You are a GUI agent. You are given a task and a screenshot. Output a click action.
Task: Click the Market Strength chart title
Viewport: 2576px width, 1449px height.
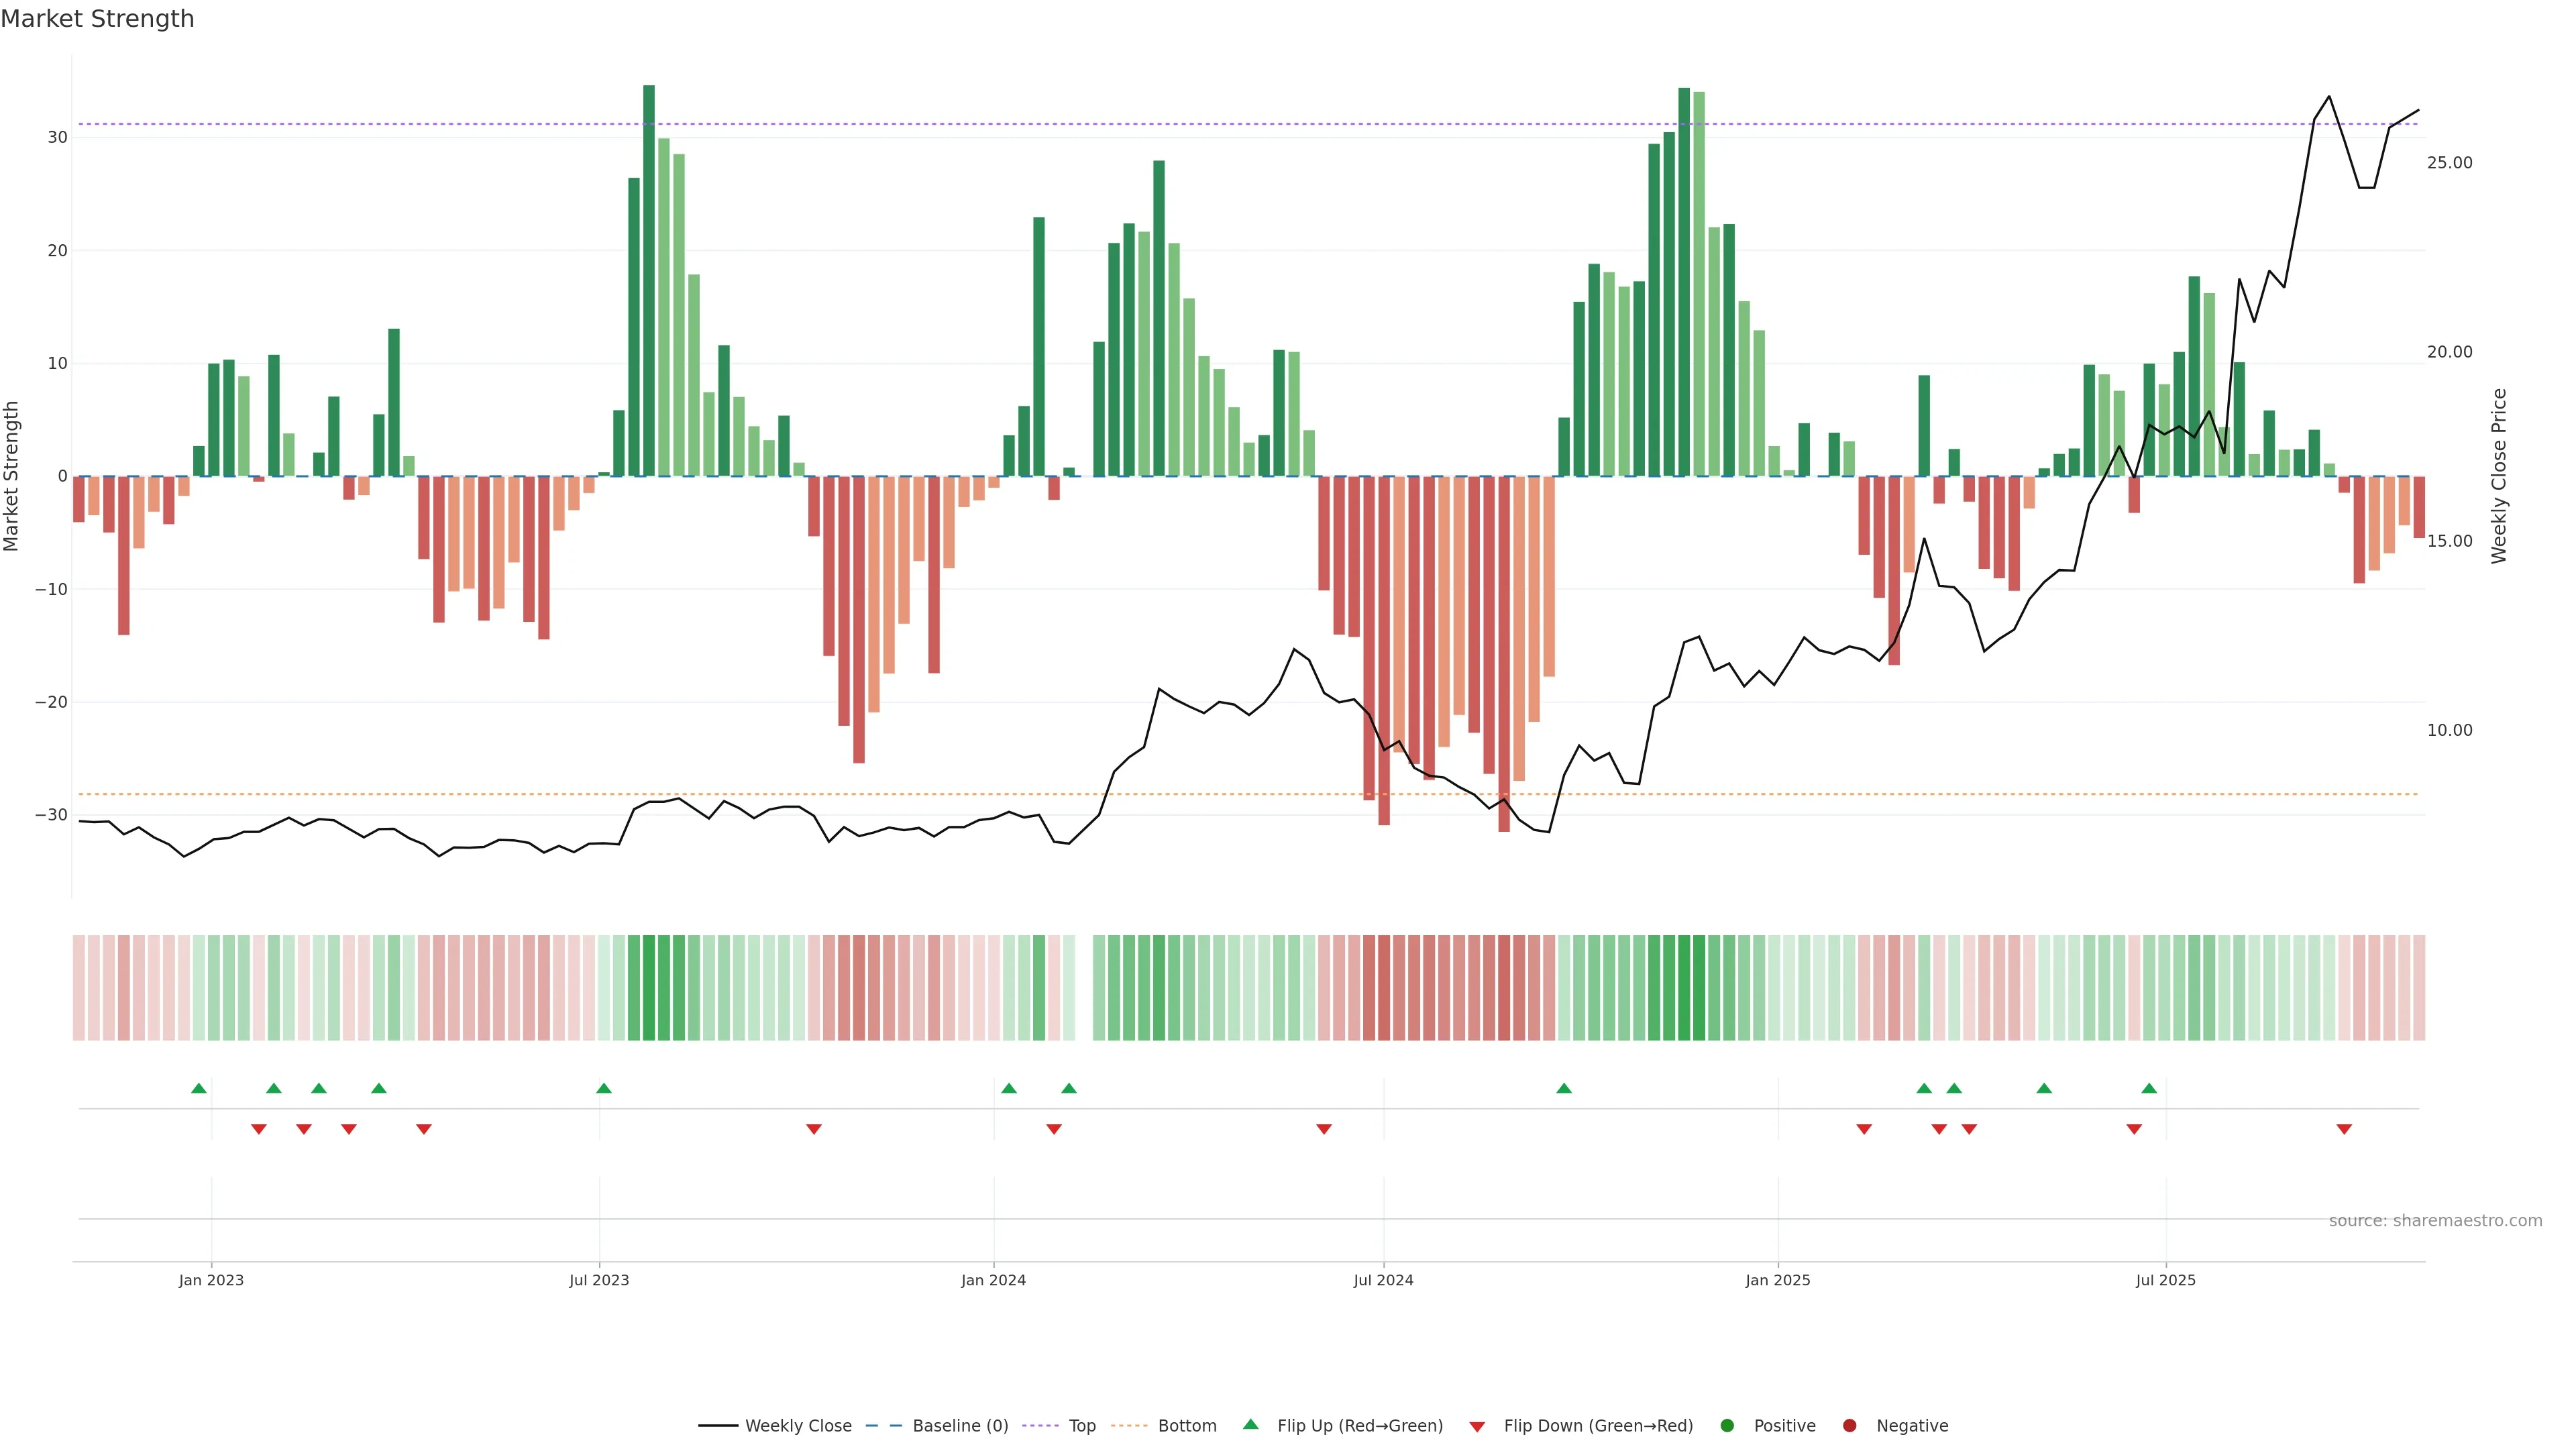coord(97,19)
